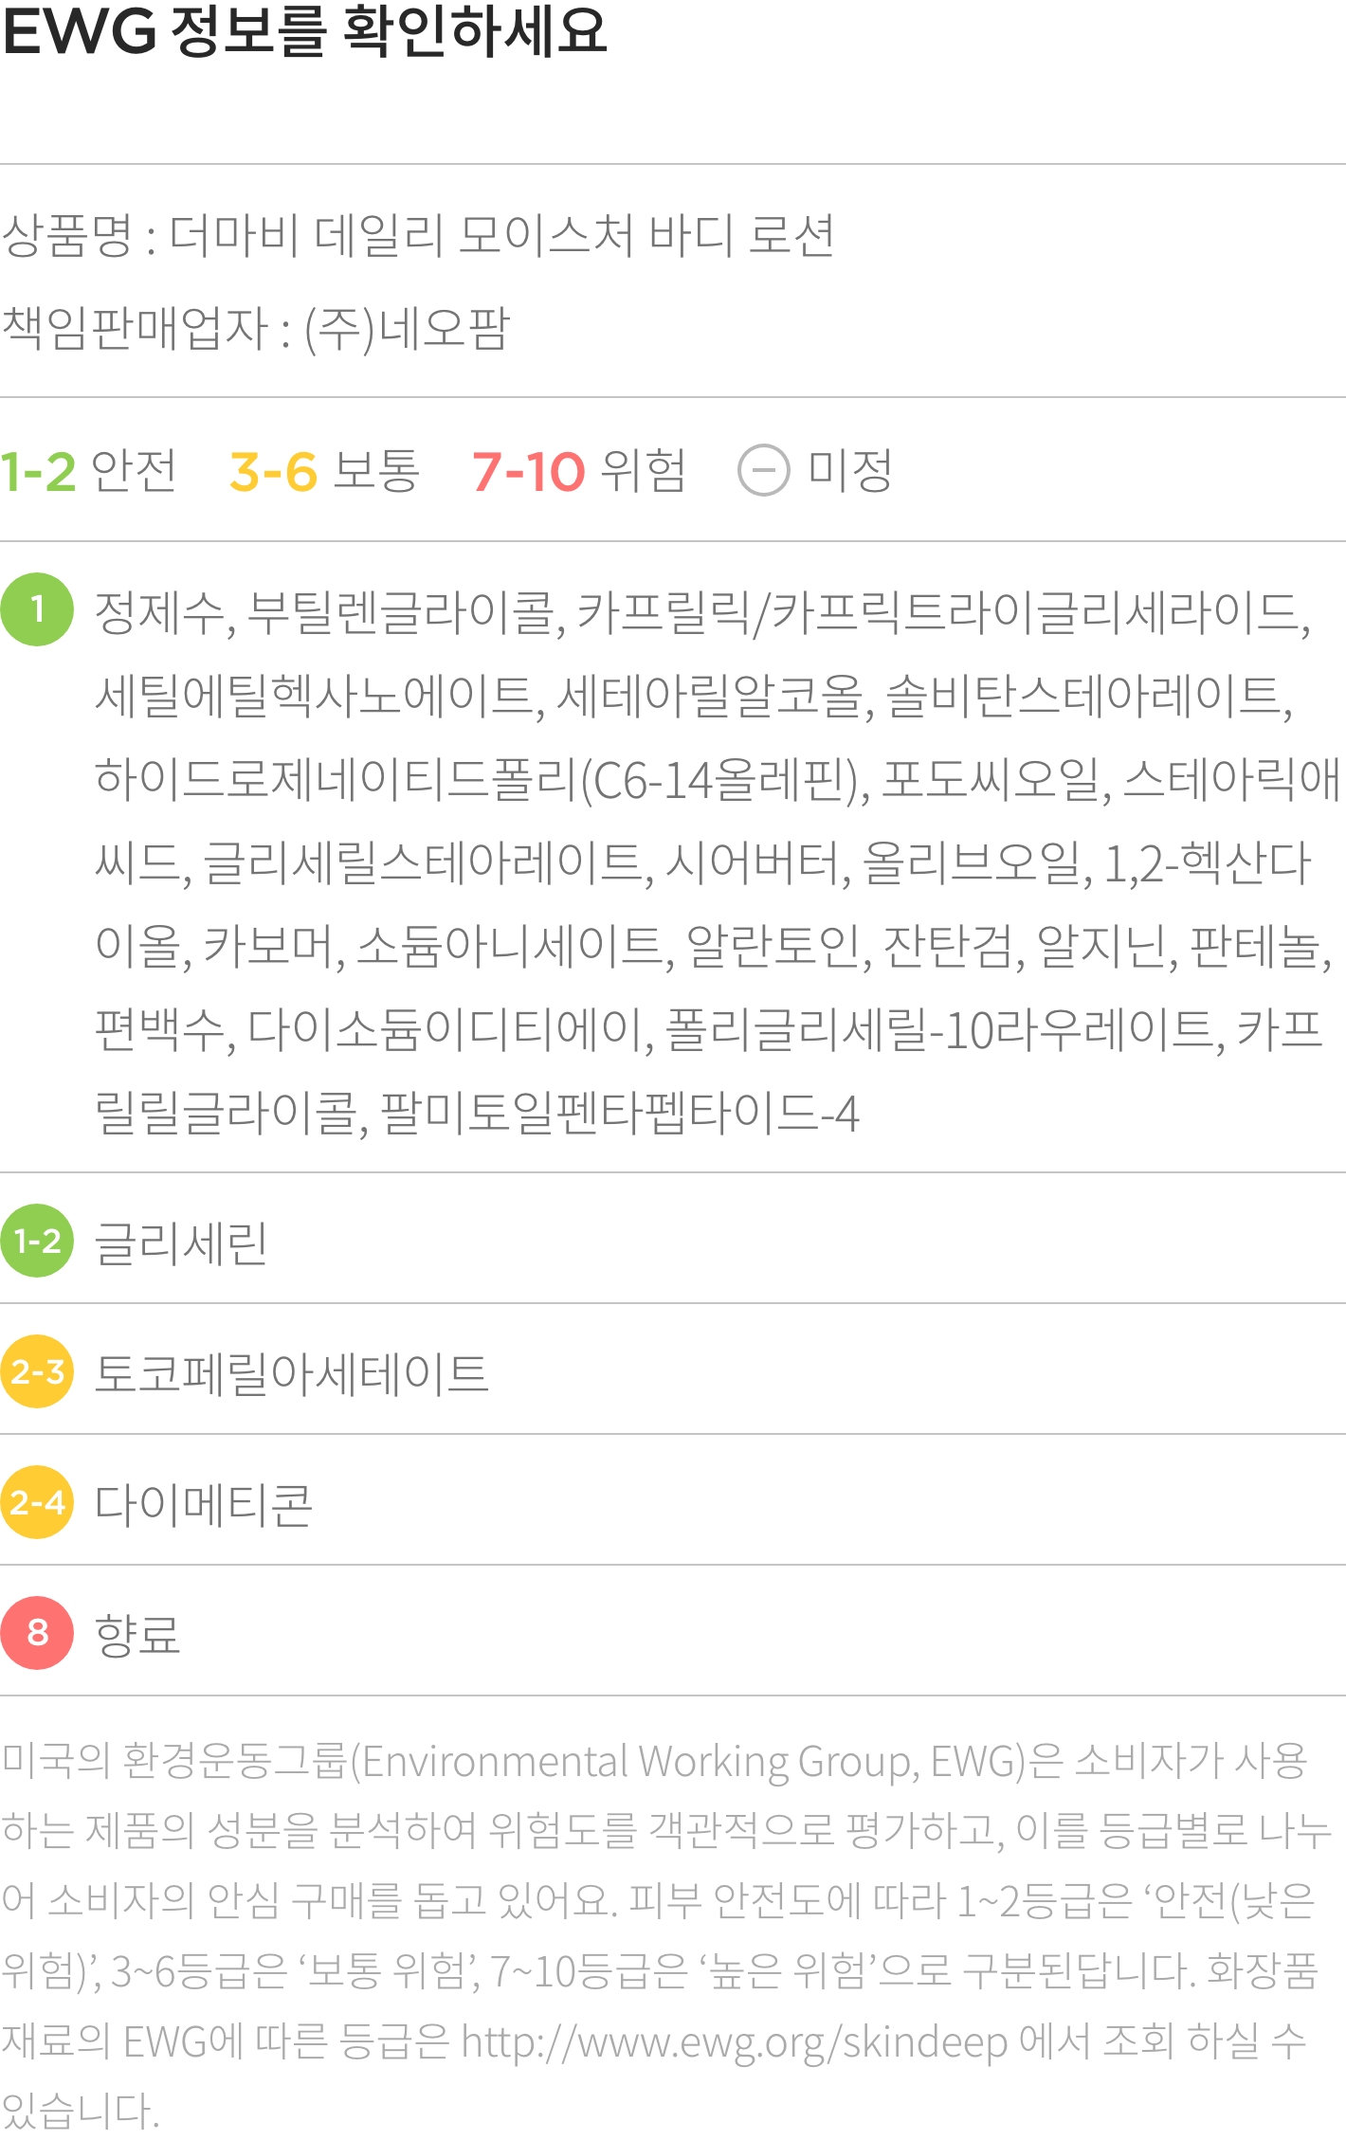Click the 1-2 안전 legend label
1346x2140 pixels.
coord(88,471)
